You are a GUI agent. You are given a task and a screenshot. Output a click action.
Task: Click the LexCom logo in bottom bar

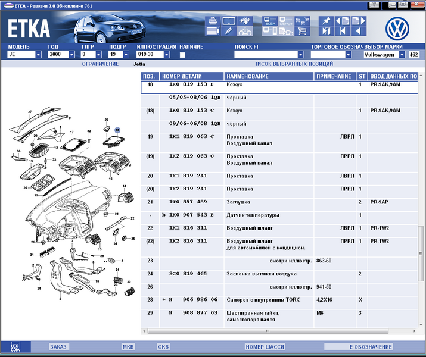pos(15,347)
